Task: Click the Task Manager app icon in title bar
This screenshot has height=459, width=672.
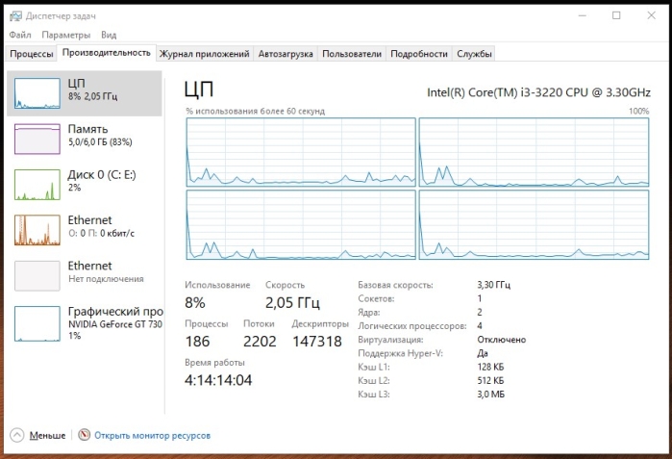Action: click(x=15, y=16)
